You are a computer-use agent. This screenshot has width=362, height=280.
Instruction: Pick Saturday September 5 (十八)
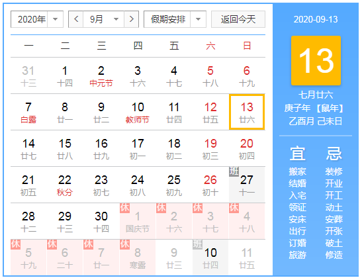[210, 75]
